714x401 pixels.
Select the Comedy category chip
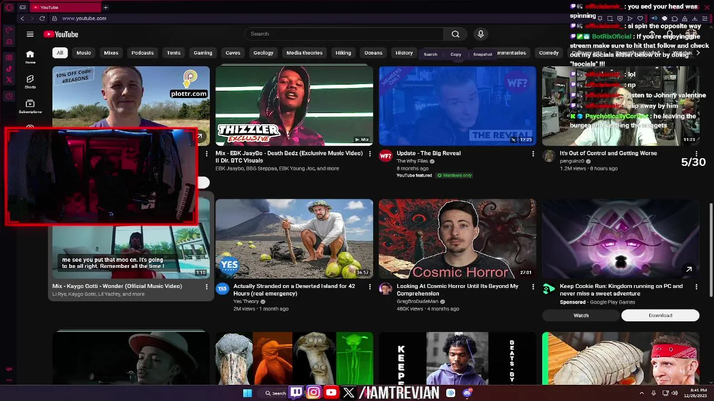[549, 53]
